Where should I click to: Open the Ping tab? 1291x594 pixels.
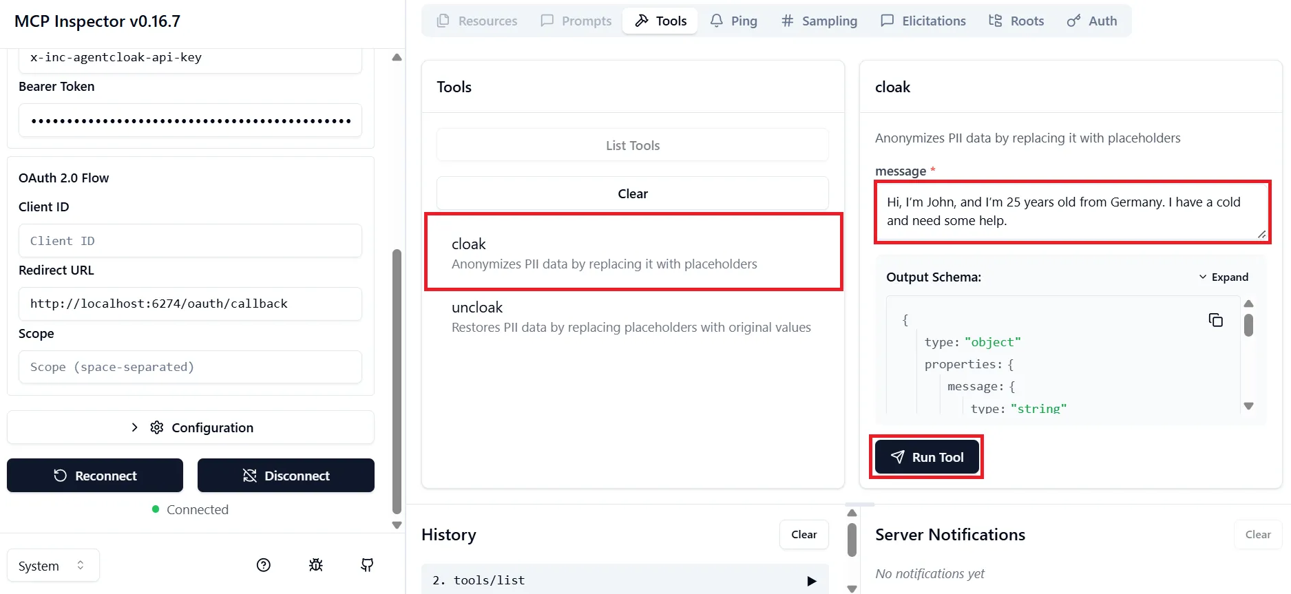click(x=734, y=21)
